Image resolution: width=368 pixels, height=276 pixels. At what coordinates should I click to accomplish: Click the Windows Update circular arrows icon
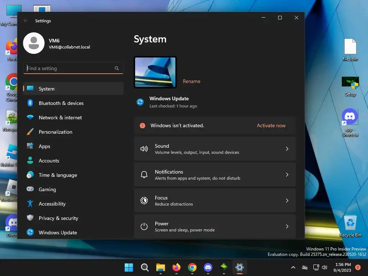[140, 102]
